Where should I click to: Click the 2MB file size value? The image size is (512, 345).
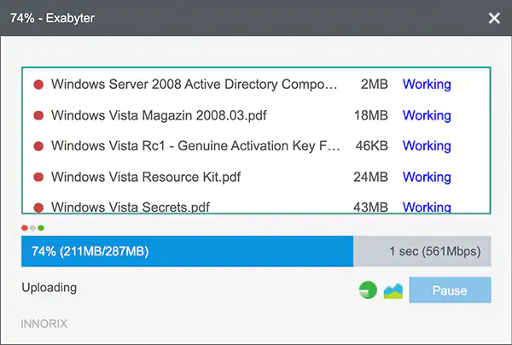pos(375,85)
